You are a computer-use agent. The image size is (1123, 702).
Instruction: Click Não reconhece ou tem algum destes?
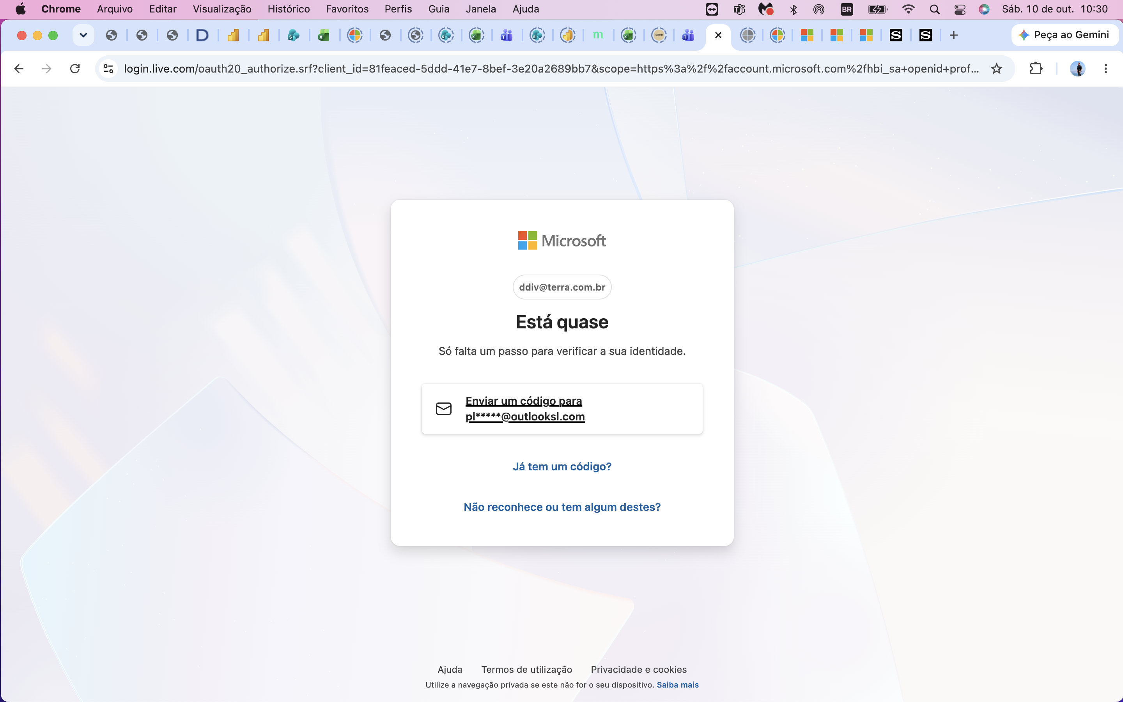562,507
